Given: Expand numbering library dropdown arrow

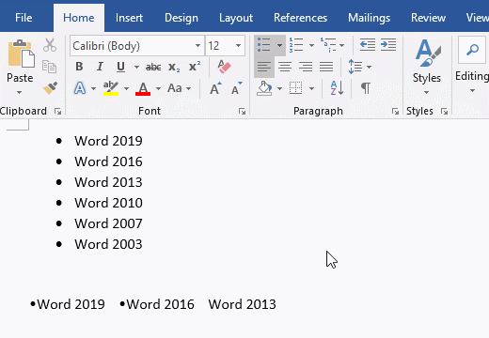Looking at the screenshot, I should [x=311, y=45].
